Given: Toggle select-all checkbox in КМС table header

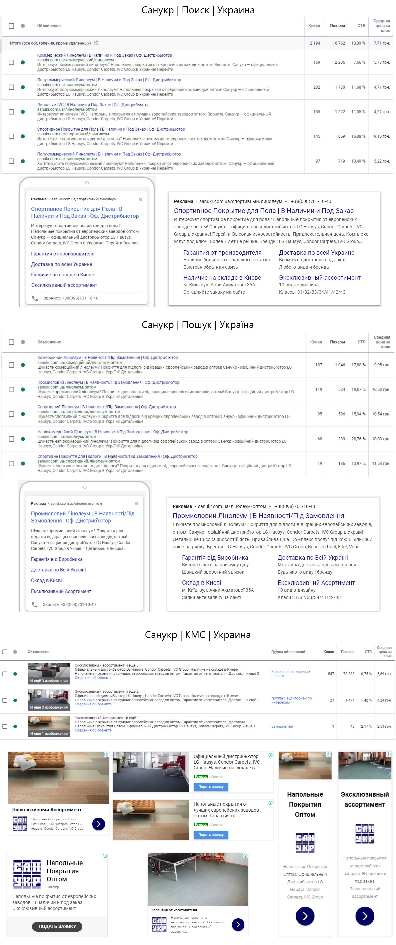Looking at the screenshot, I should (5, 652).
